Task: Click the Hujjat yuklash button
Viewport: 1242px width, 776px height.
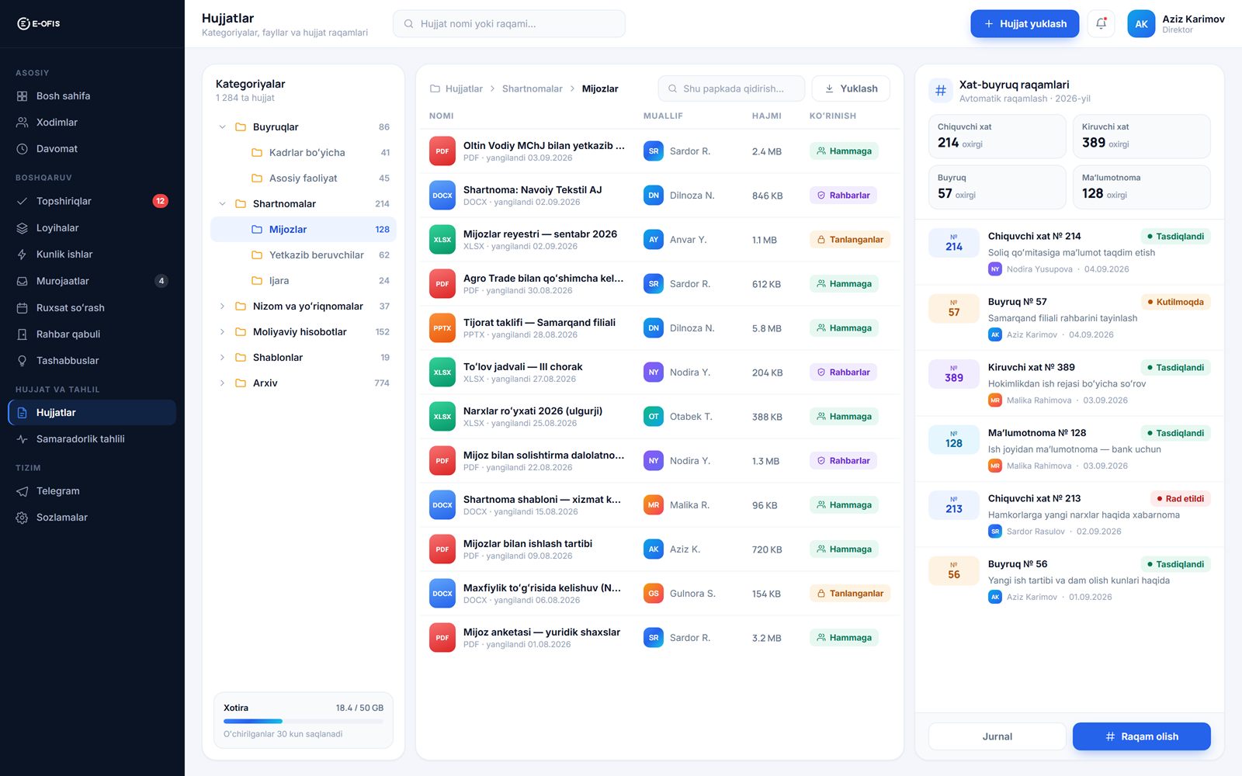Action: point(1025,24)
